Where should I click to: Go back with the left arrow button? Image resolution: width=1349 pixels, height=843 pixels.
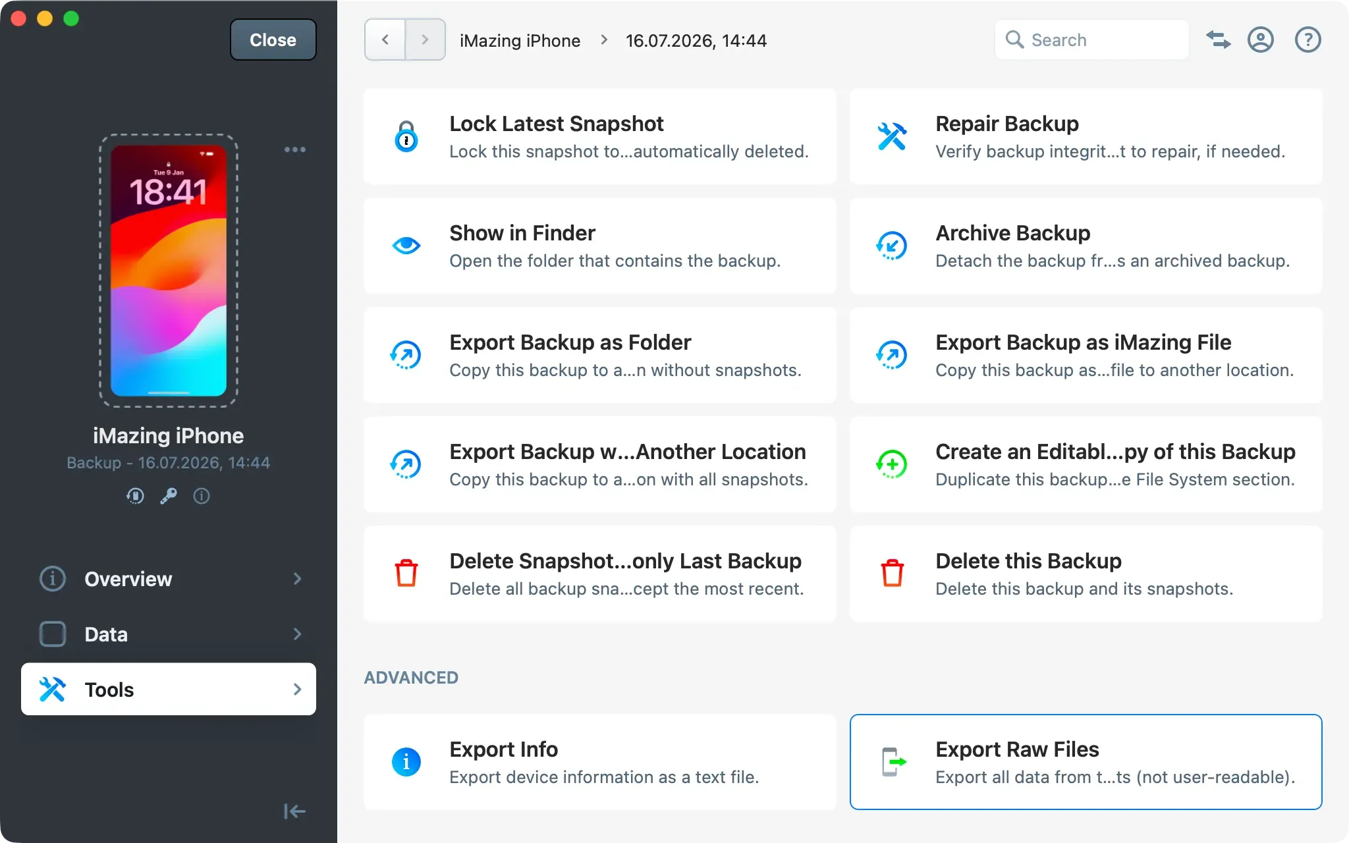385,40
